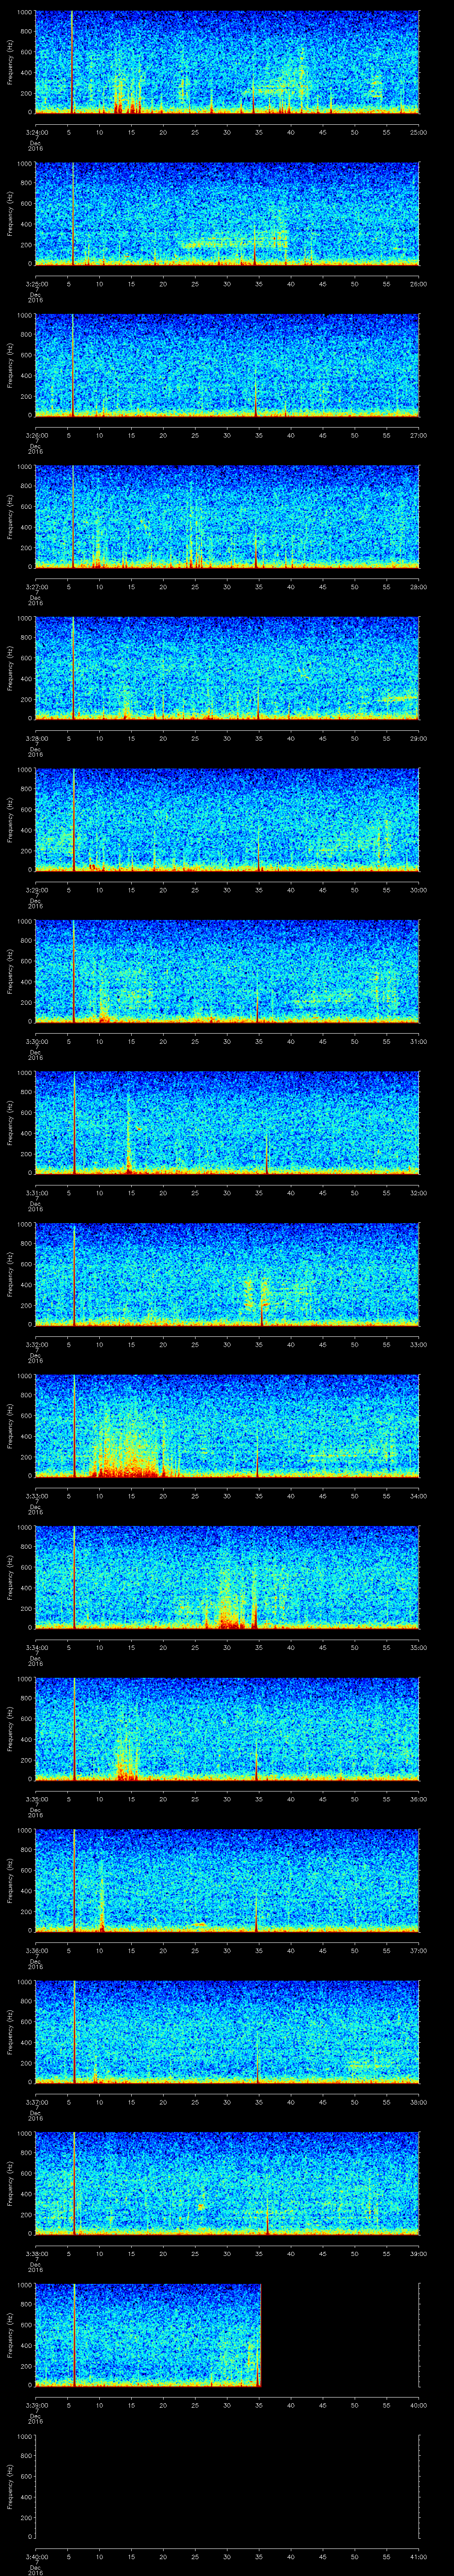The image size is (454, 2576).
Task: Click the spectrogram panel starting at 3:34:00
Action: pos(227,1577)
